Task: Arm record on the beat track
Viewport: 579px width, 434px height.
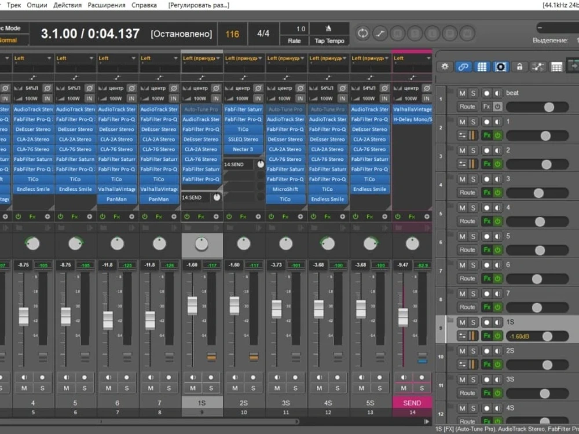Action: click(487, 93)
